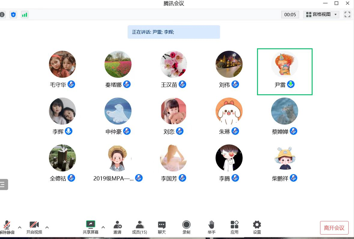Unmute microphone with 解除静音

7,227
